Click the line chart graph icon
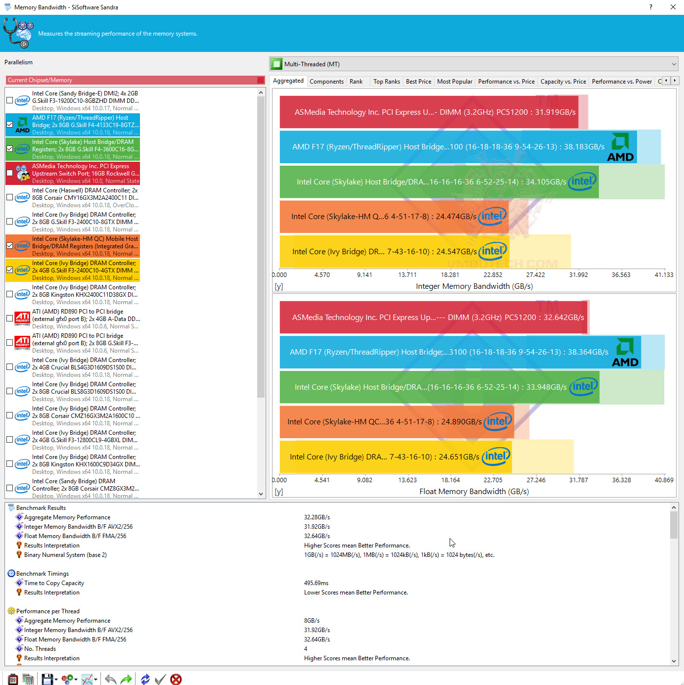This screenshot has height=685, width=684. click(87, 679)
